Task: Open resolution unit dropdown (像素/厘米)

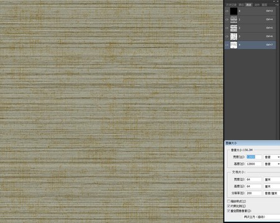Action: tap(272, 193)
